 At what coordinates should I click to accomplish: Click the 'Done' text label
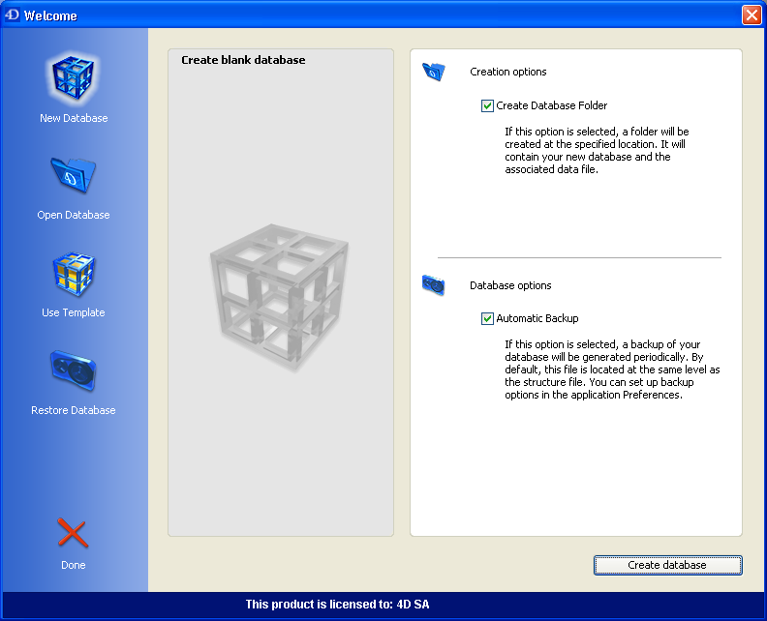coord(74,565)
